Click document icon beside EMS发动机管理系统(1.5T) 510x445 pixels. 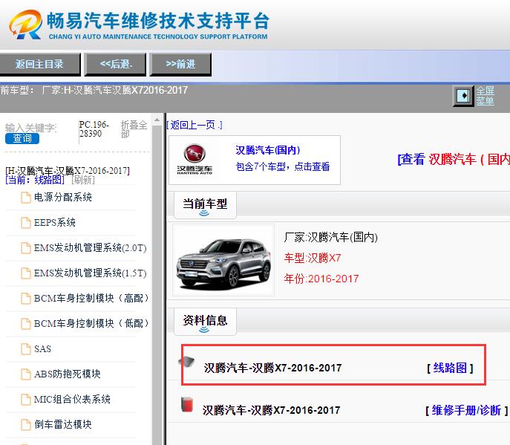click(x=26, y=273)
